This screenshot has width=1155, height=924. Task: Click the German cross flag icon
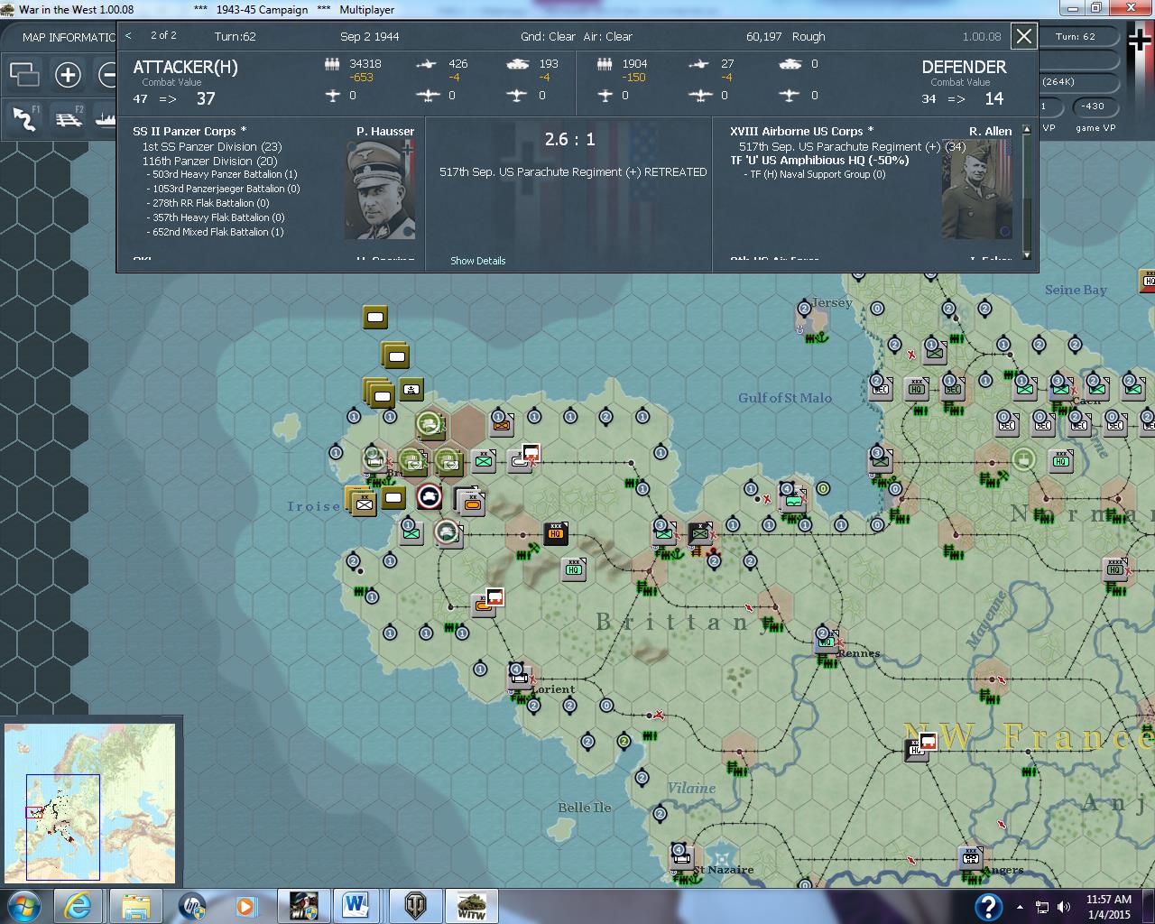1140,39
